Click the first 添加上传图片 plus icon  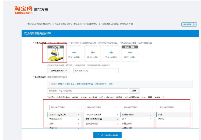[74, 53]
